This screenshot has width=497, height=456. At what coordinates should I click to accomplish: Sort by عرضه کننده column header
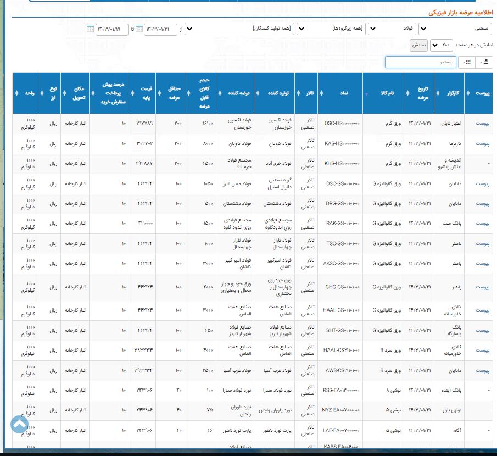pos(235,93)
